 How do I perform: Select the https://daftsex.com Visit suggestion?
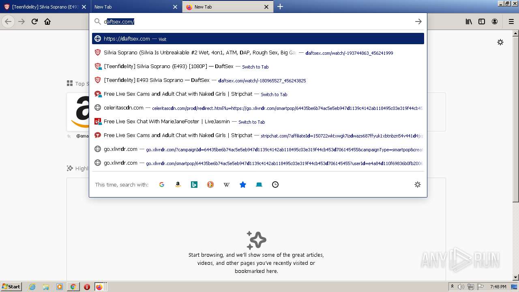258,39
